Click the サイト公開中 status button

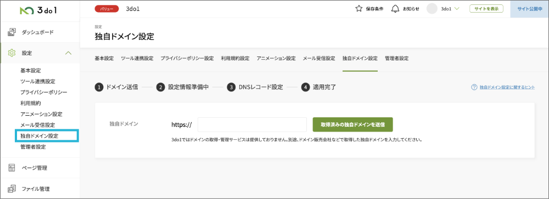pos(529,9)
